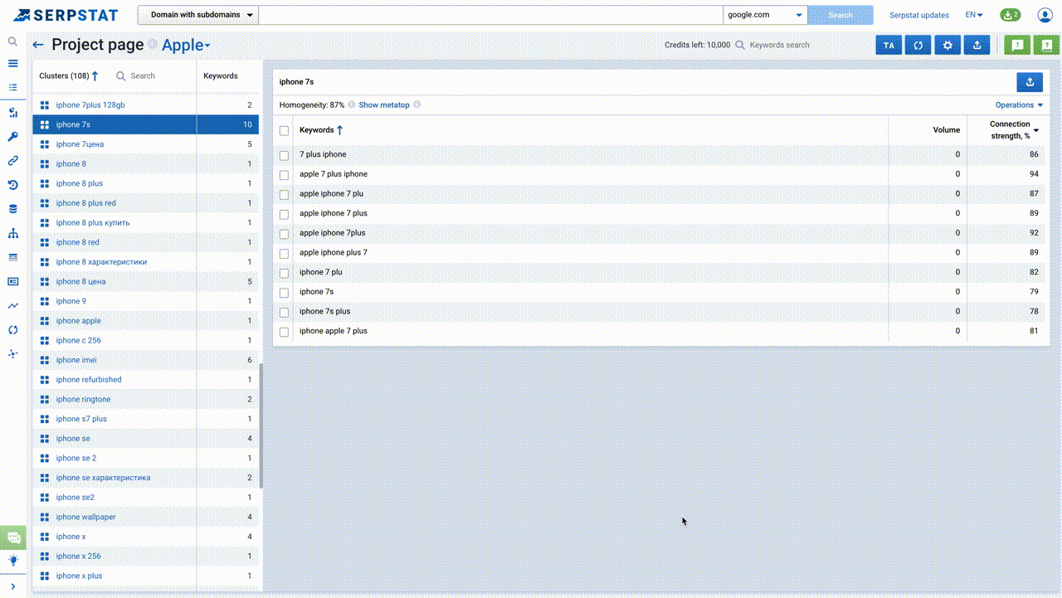Expand the Operations dropdown
Viewport: 1062px width, 598px height.
1019,105
